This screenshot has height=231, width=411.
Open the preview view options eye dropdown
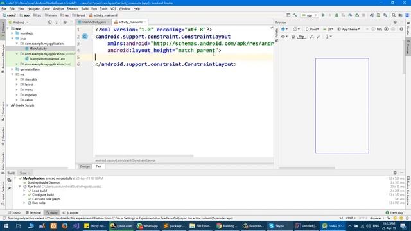[x=284, y=37]
